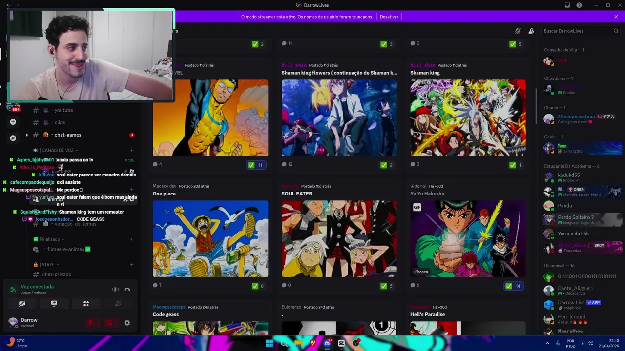The height and width of the screenshot is (351, 625).
Task: Open the chat-privado channel
Action: click(x=57, y=274)
